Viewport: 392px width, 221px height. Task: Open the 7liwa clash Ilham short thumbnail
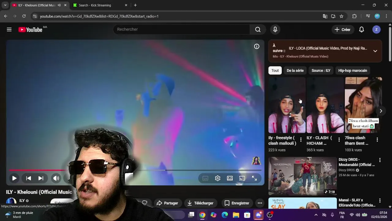click(364, 105)
